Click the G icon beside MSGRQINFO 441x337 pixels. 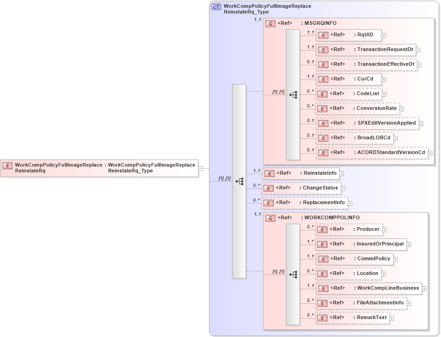(270, 23)
